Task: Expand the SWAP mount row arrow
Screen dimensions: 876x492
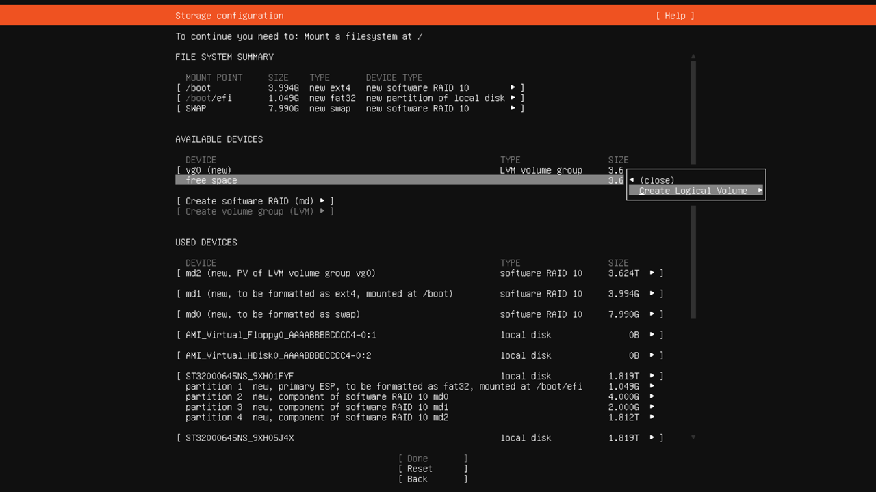Action: [513, 108]
